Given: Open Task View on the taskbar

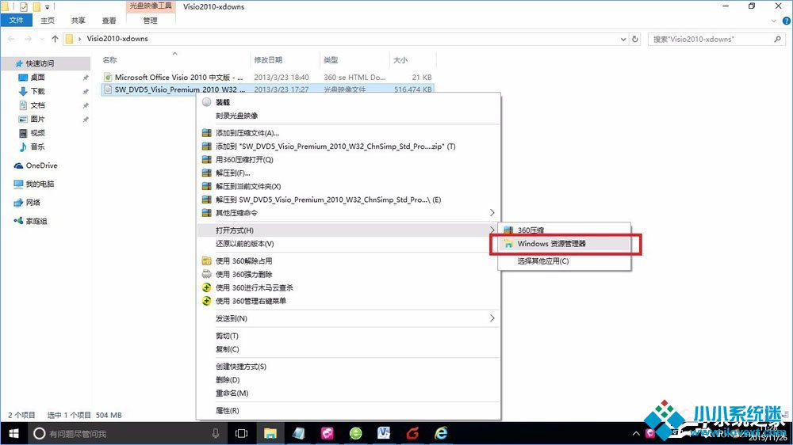Looking at the screenshot, I should click(242, 433).
